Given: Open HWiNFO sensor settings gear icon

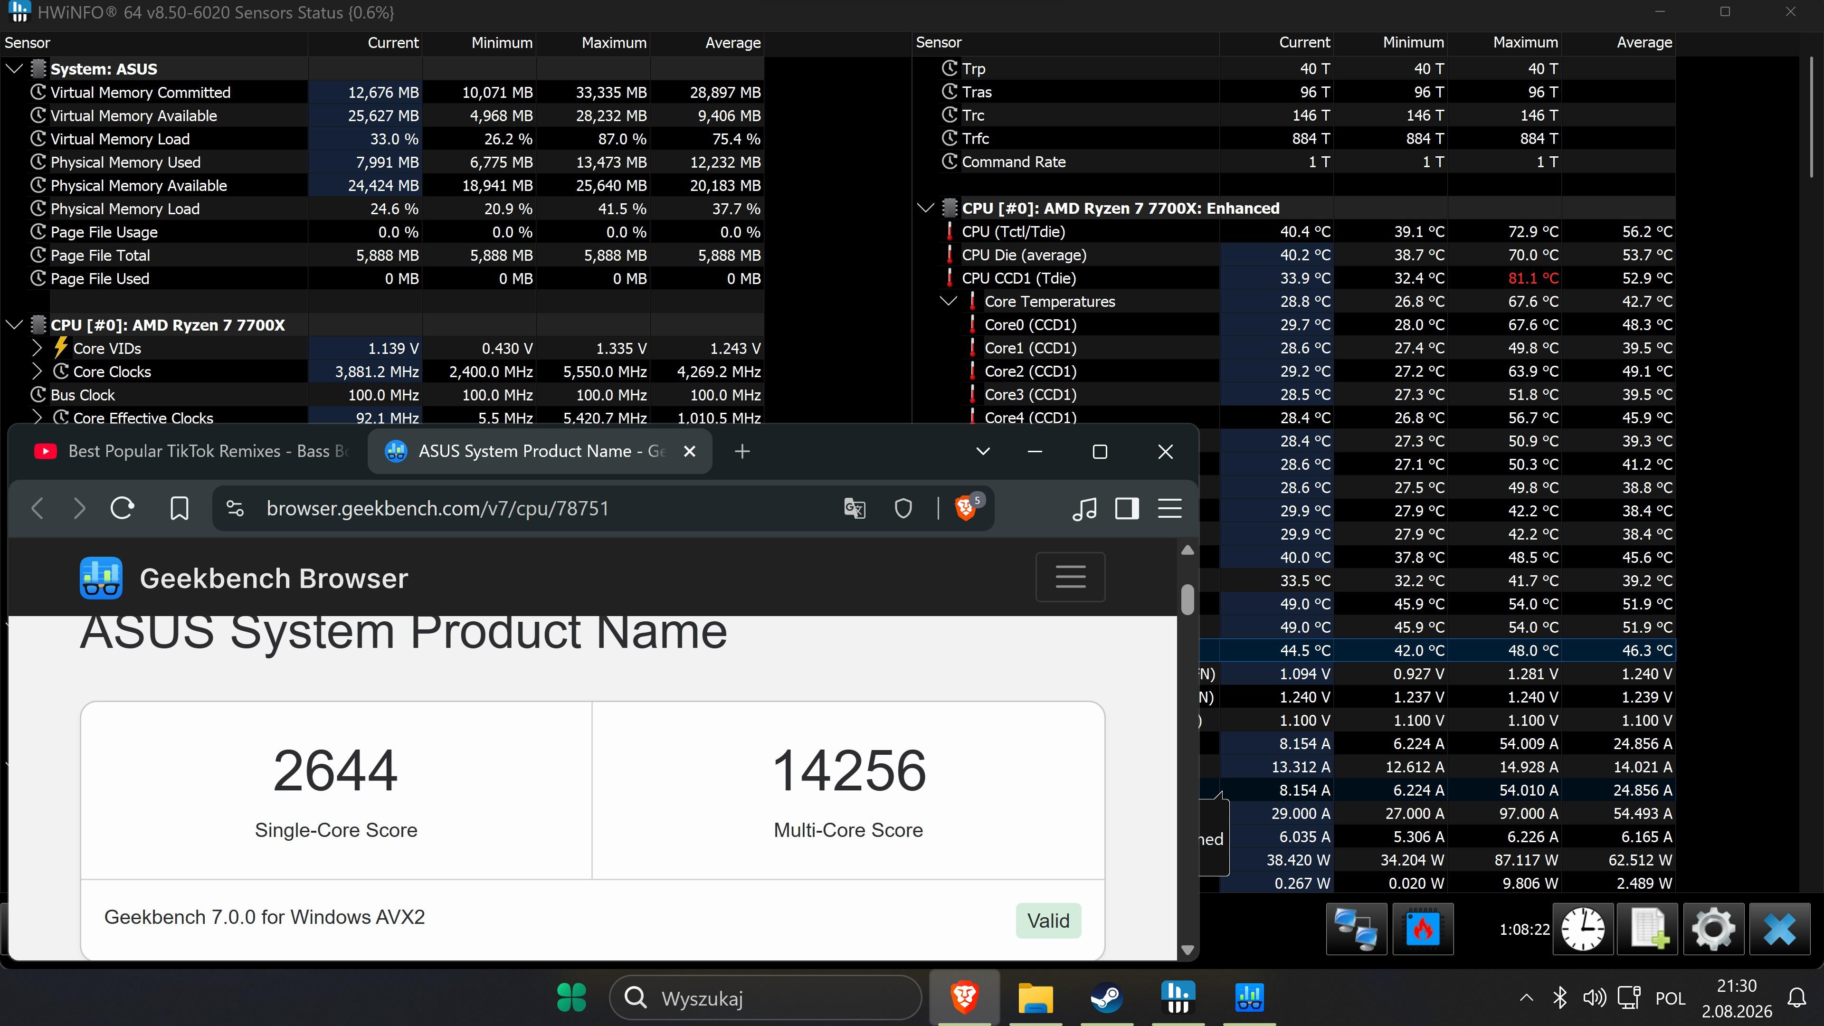Looking at the screenshot, I should point(1713,929).
